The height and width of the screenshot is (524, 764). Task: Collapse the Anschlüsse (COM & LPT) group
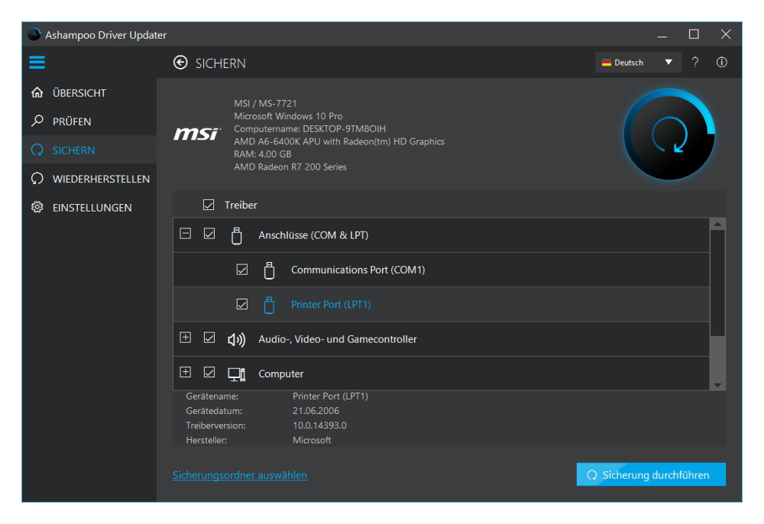pos(185,235)
